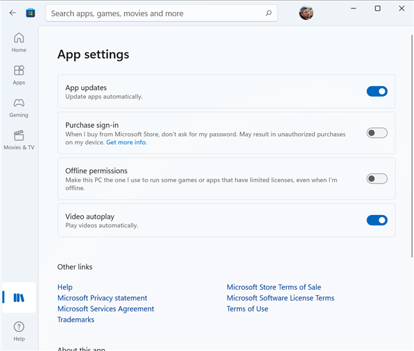Click the Other links heading
The height and width of the screenshot is (351, 414).
tap(75, 267)
